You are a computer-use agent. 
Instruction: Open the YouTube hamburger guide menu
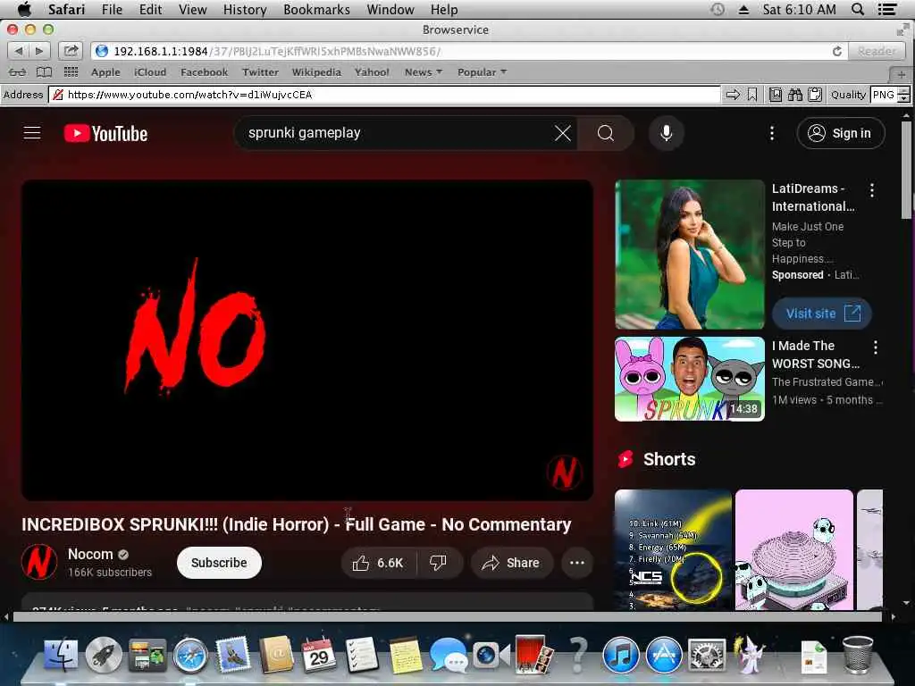coord(32,133)
